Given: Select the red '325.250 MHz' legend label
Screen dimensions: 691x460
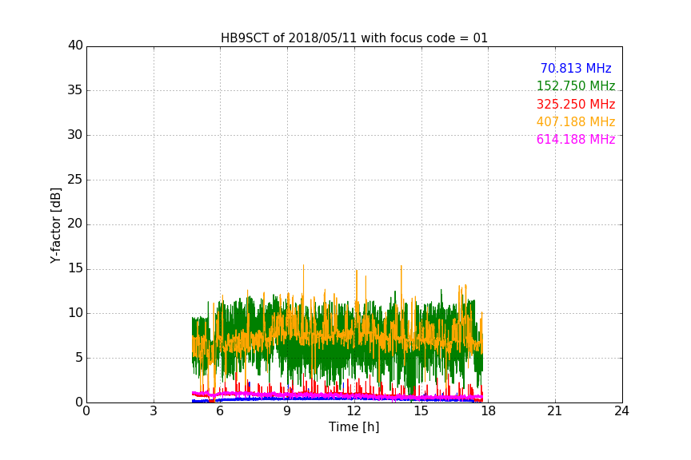Looking at the screenshot, I should [x=576, y=104].
